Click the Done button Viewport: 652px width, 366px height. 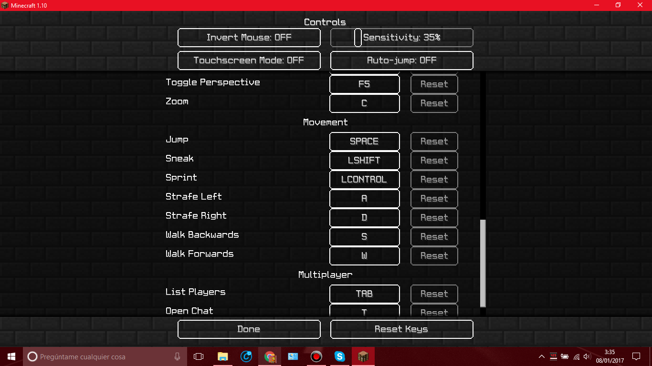pos(249,329)
